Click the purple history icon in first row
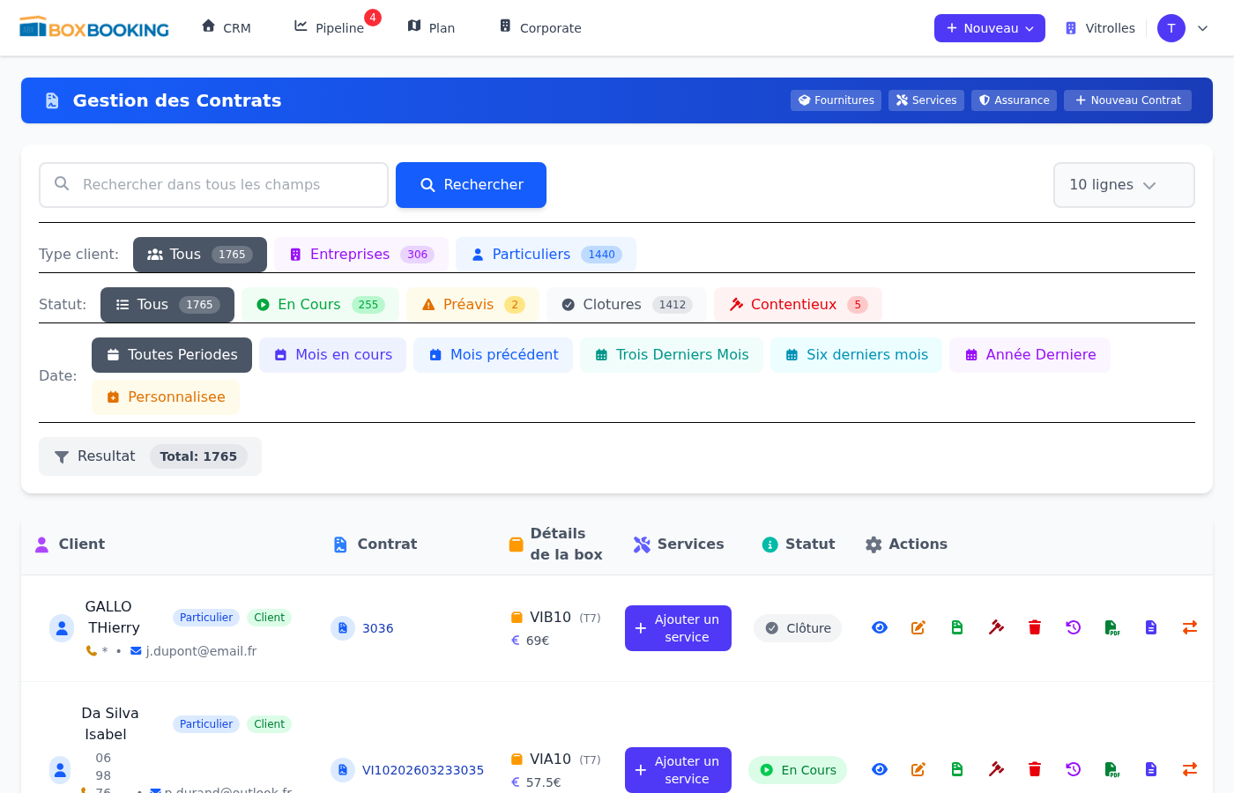Screen dimensions: 1234x793 pos(1073,627)
